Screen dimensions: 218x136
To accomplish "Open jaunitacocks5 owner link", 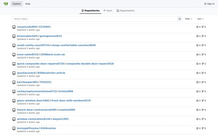I will pyautogui.click(x=26, y=73).
